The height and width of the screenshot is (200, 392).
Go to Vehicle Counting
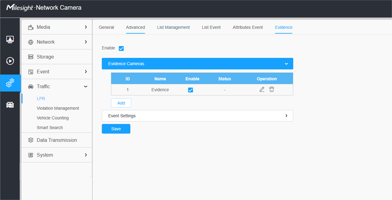coord(53,118)
